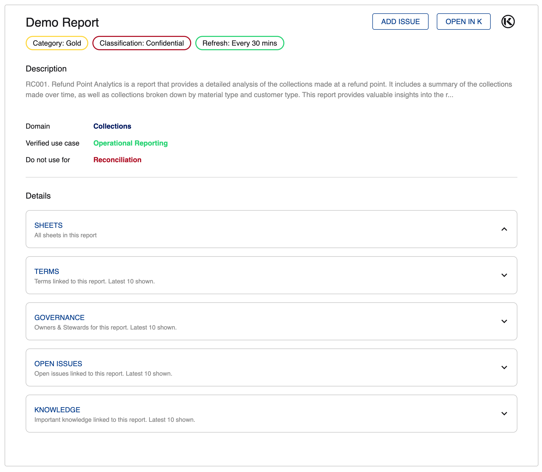This screenshot has width=542, height=472.
Task: Click the Refresh: Every 30 mins badge
Action: 239,43
